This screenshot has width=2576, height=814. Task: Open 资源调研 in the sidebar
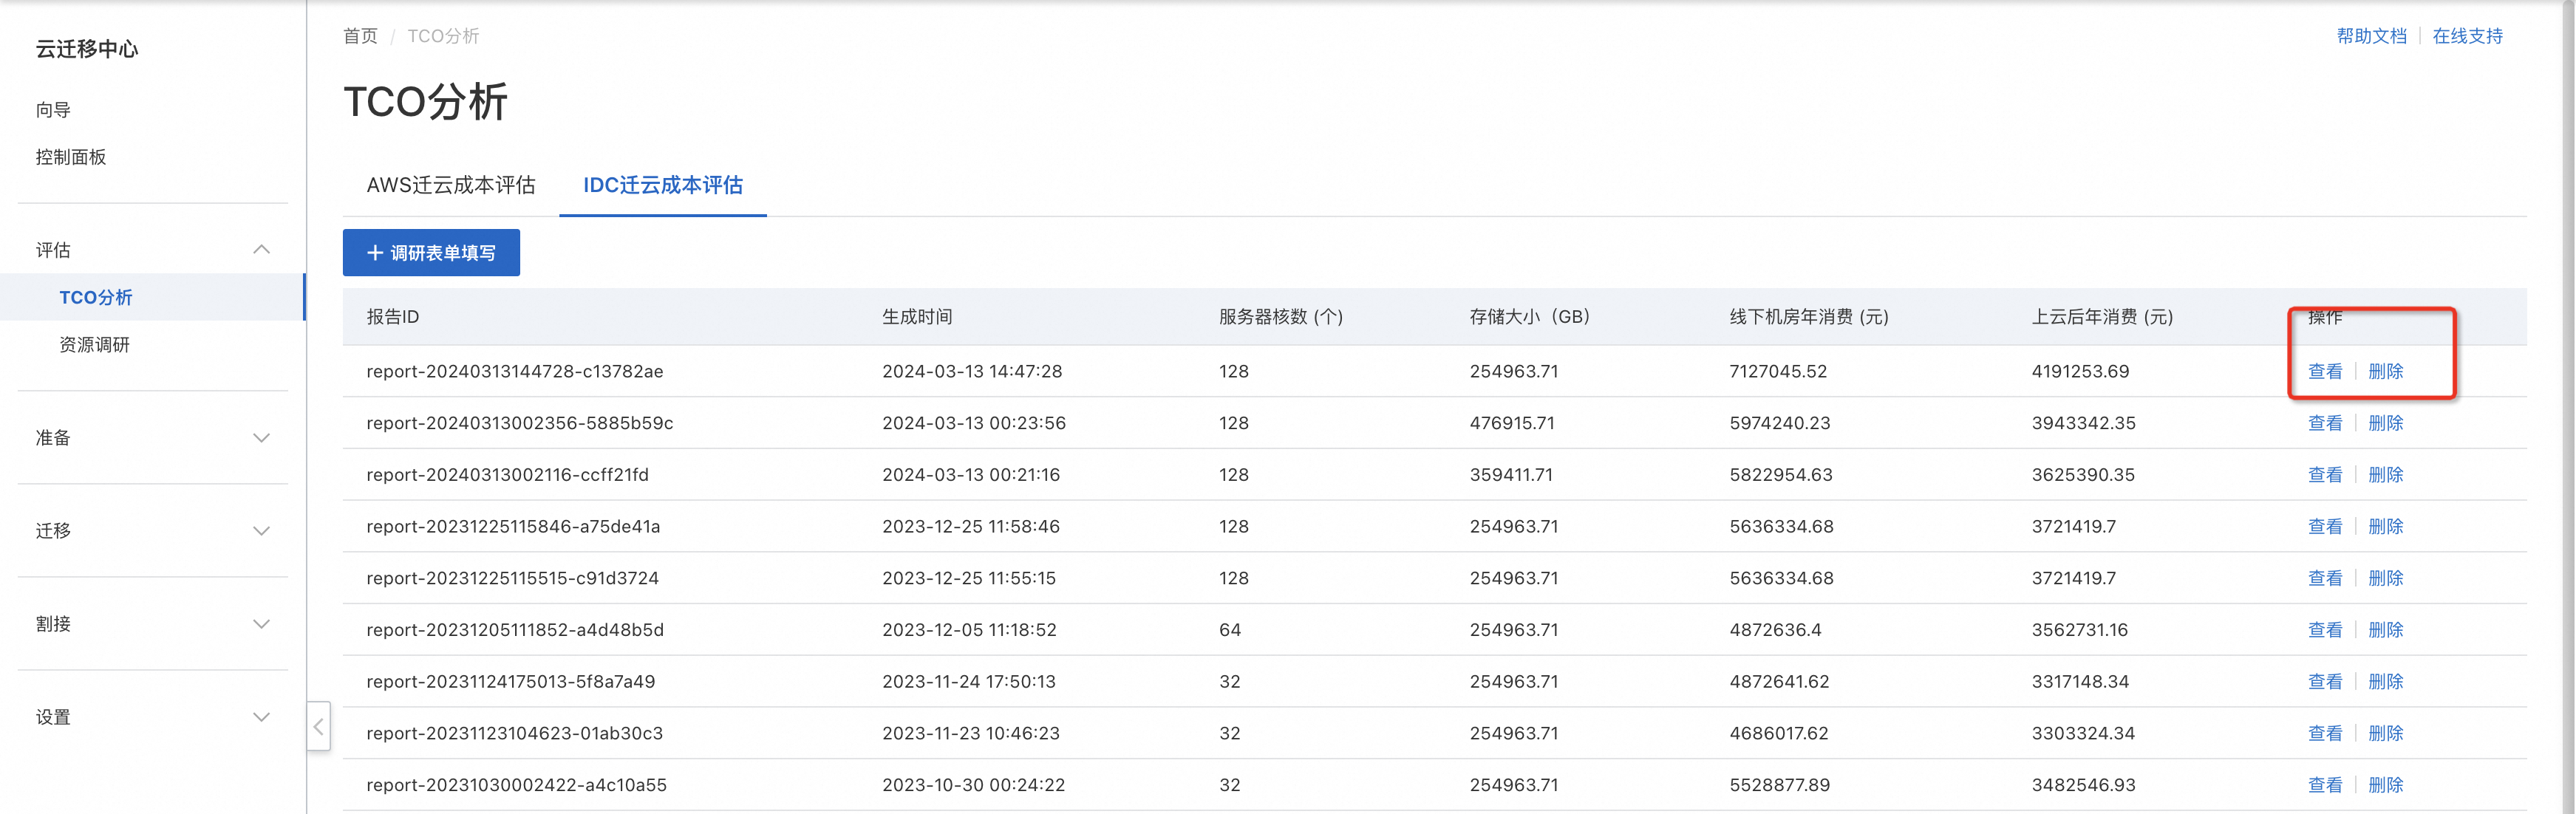tap(95, 345)
